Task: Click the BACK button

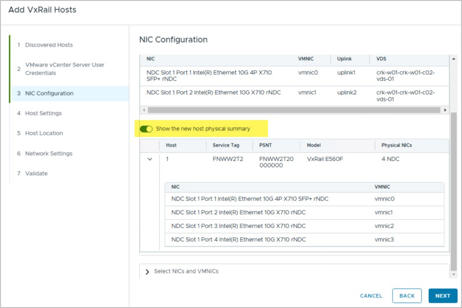Action: pyautogui.click(x=407, y=296)
